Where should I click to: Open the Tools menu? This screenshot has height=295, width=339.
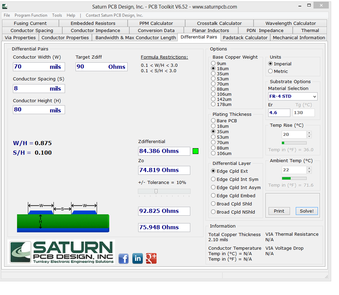pyautogui.click(x=57, y=15)
